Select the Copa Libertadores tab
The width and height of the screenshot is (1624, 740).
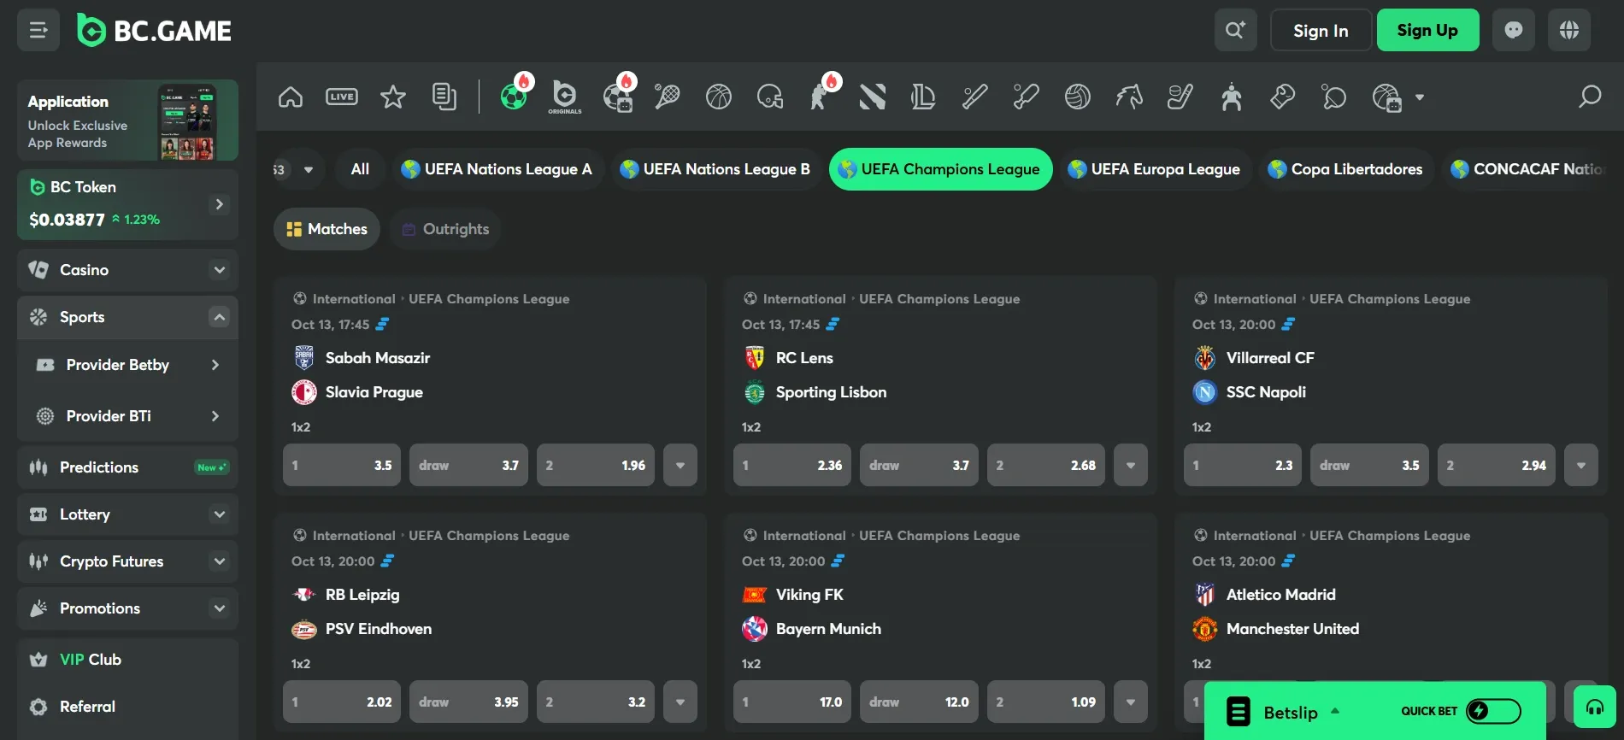[1345, 169]
